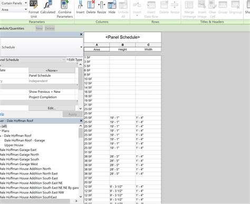Select the Panel Schedule title cell
250x204 pixels.
click(122, 37)
